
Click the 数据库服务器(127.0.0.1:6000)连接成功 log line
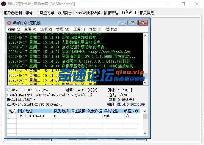point(74,66)
